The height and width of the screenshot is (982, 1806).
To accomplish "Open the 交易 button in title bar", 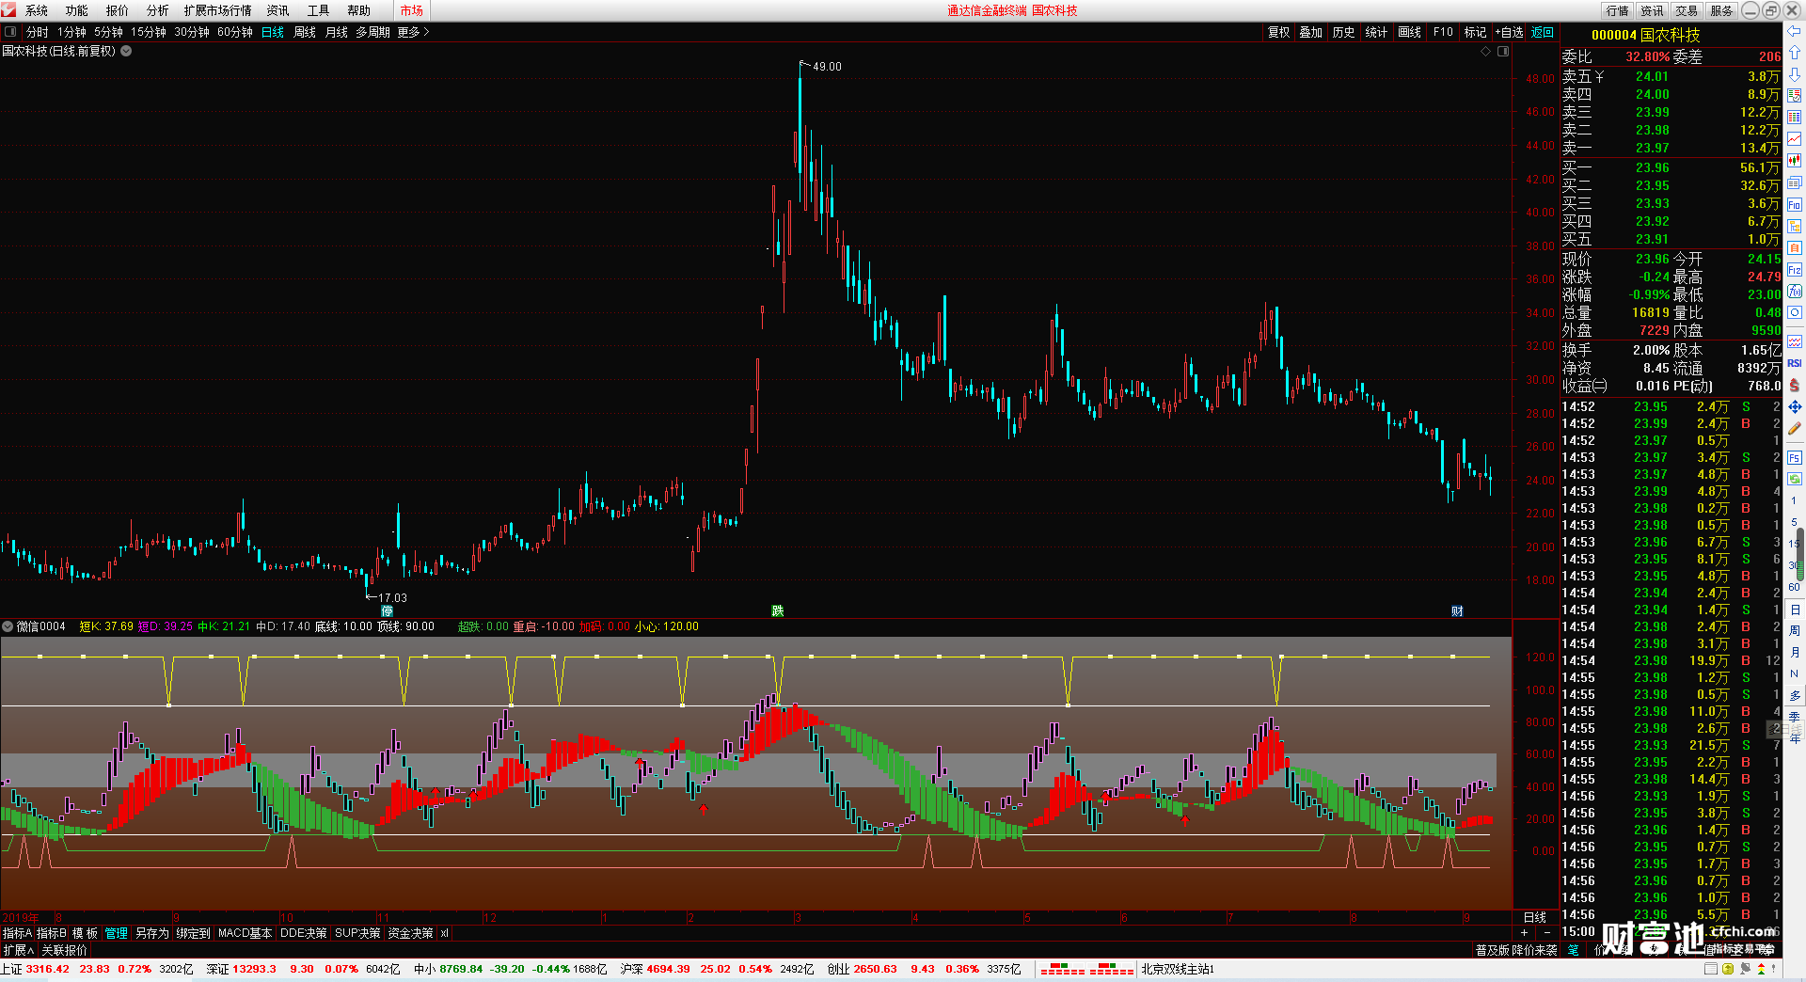I will 1687,10.
